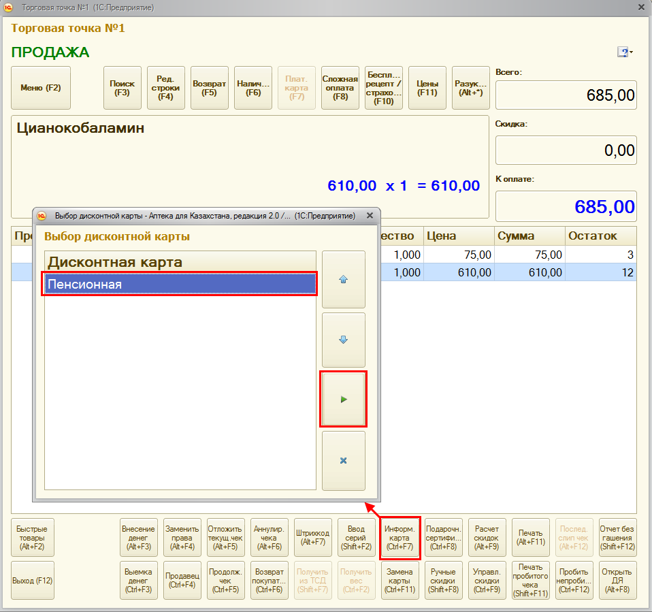Open Цены (F11)
Viewport: 652px width, 612px height.
pos(427,88)
